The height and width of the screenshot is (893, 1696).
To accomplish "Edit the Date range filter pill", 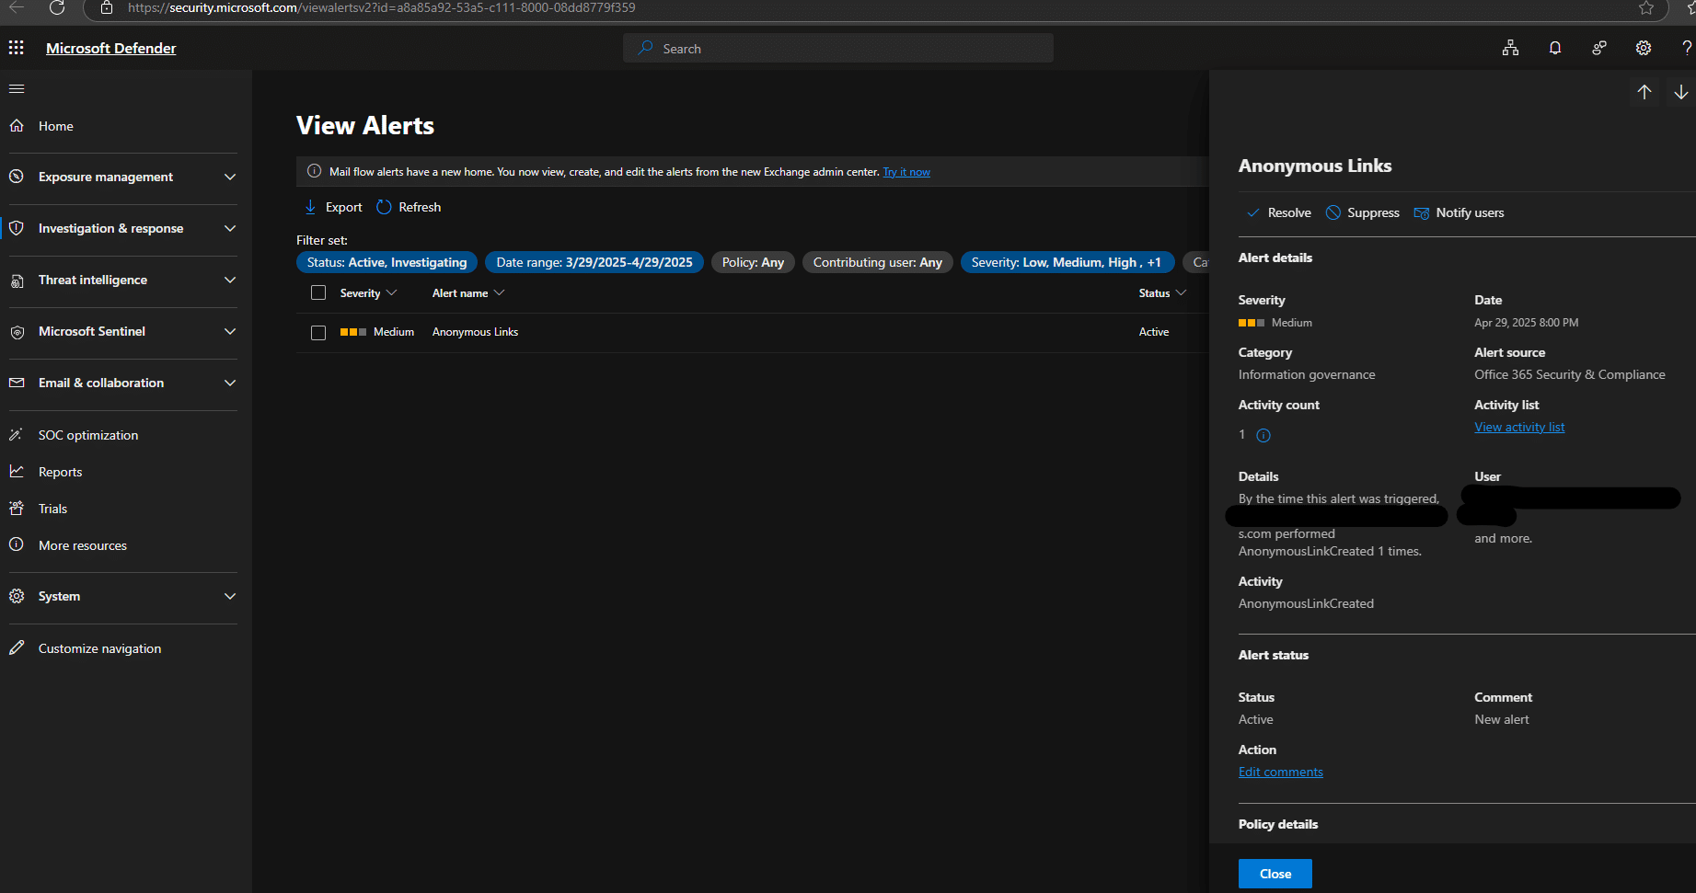I will 594,262.
